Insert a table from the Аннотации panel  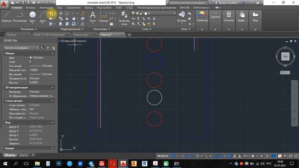coord(111,24)
